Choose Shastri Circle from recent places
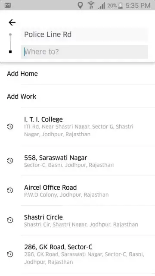Viewport: 155px width, 276px height. coord(77,220)
